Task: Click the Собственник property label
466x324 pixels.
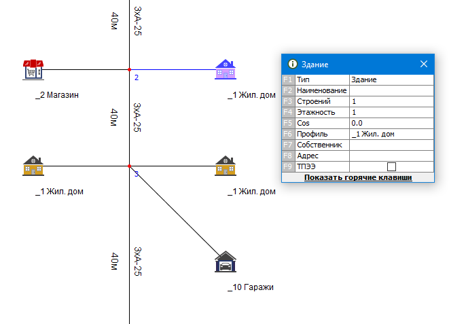Action: point(322,145)
